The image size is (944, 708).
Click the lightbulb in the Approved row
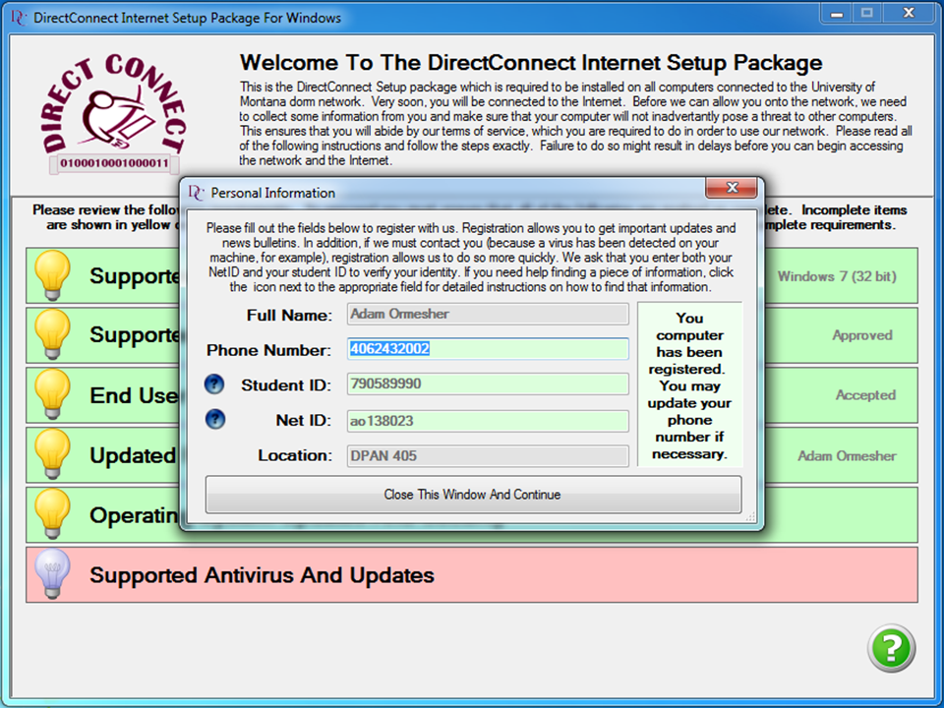pyautogui.click(x=52, y=334)
